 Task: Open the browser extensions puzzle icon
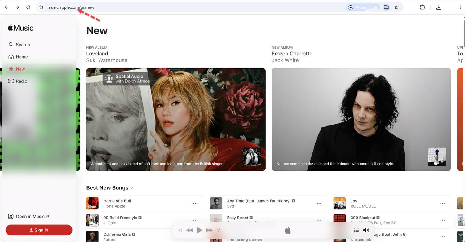(423, 7)
